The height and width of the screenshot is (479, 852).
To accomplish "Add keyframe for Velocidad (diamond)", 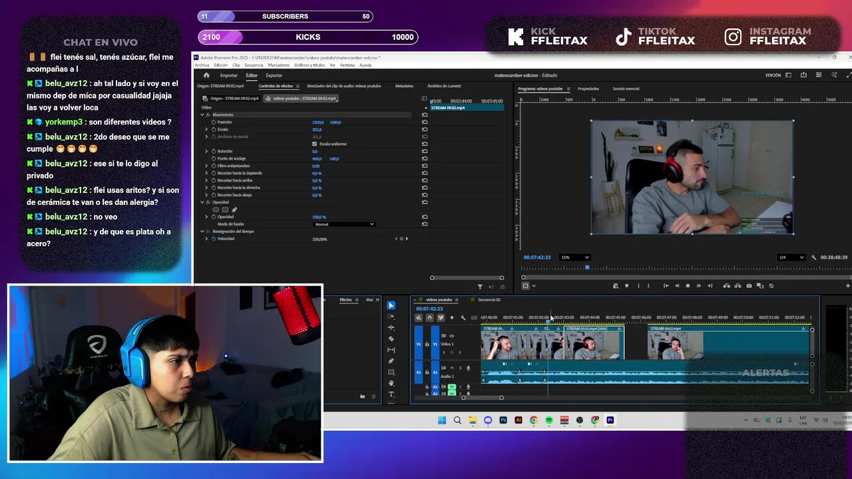I will pyautogui.click(x=401, y=239).
